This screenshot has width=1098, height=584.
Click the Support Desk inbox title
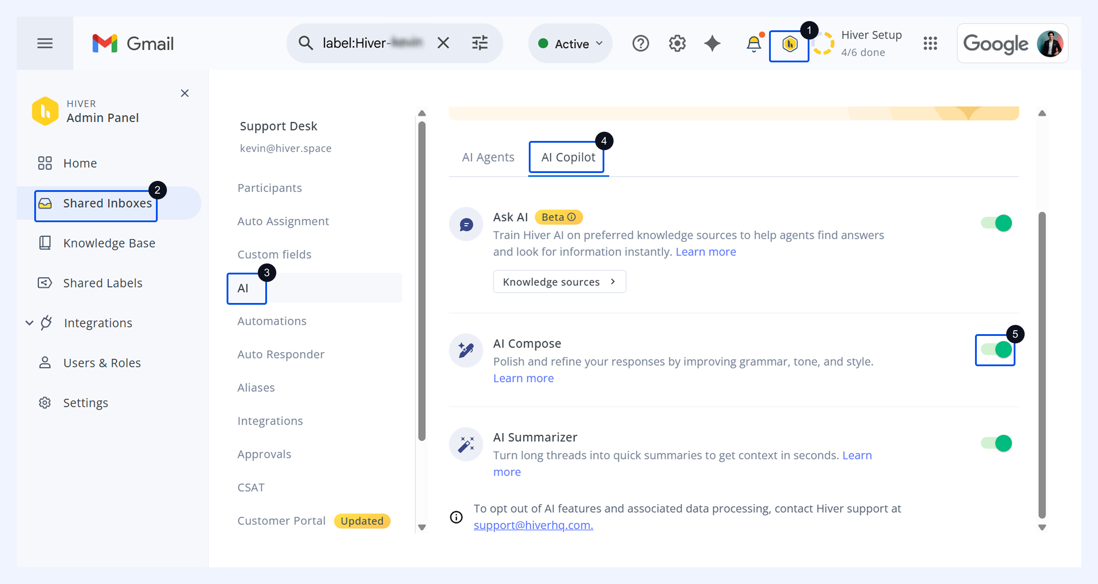[278, 126]
